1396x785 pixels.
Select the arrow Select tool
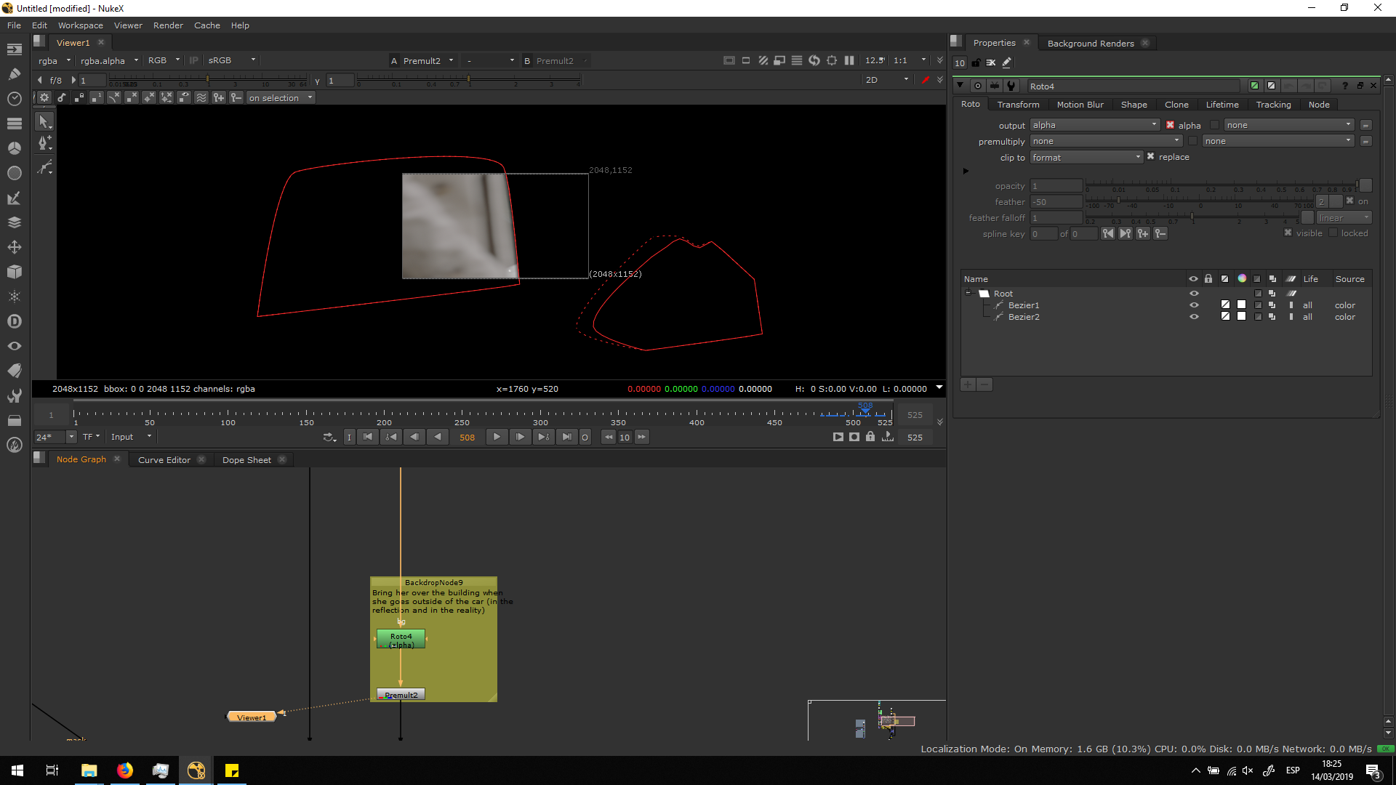(x=44, y=122)
